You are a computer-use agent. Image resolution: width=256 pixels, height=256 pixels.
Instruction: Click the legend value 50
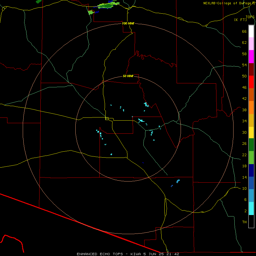(x=244, y=76)
